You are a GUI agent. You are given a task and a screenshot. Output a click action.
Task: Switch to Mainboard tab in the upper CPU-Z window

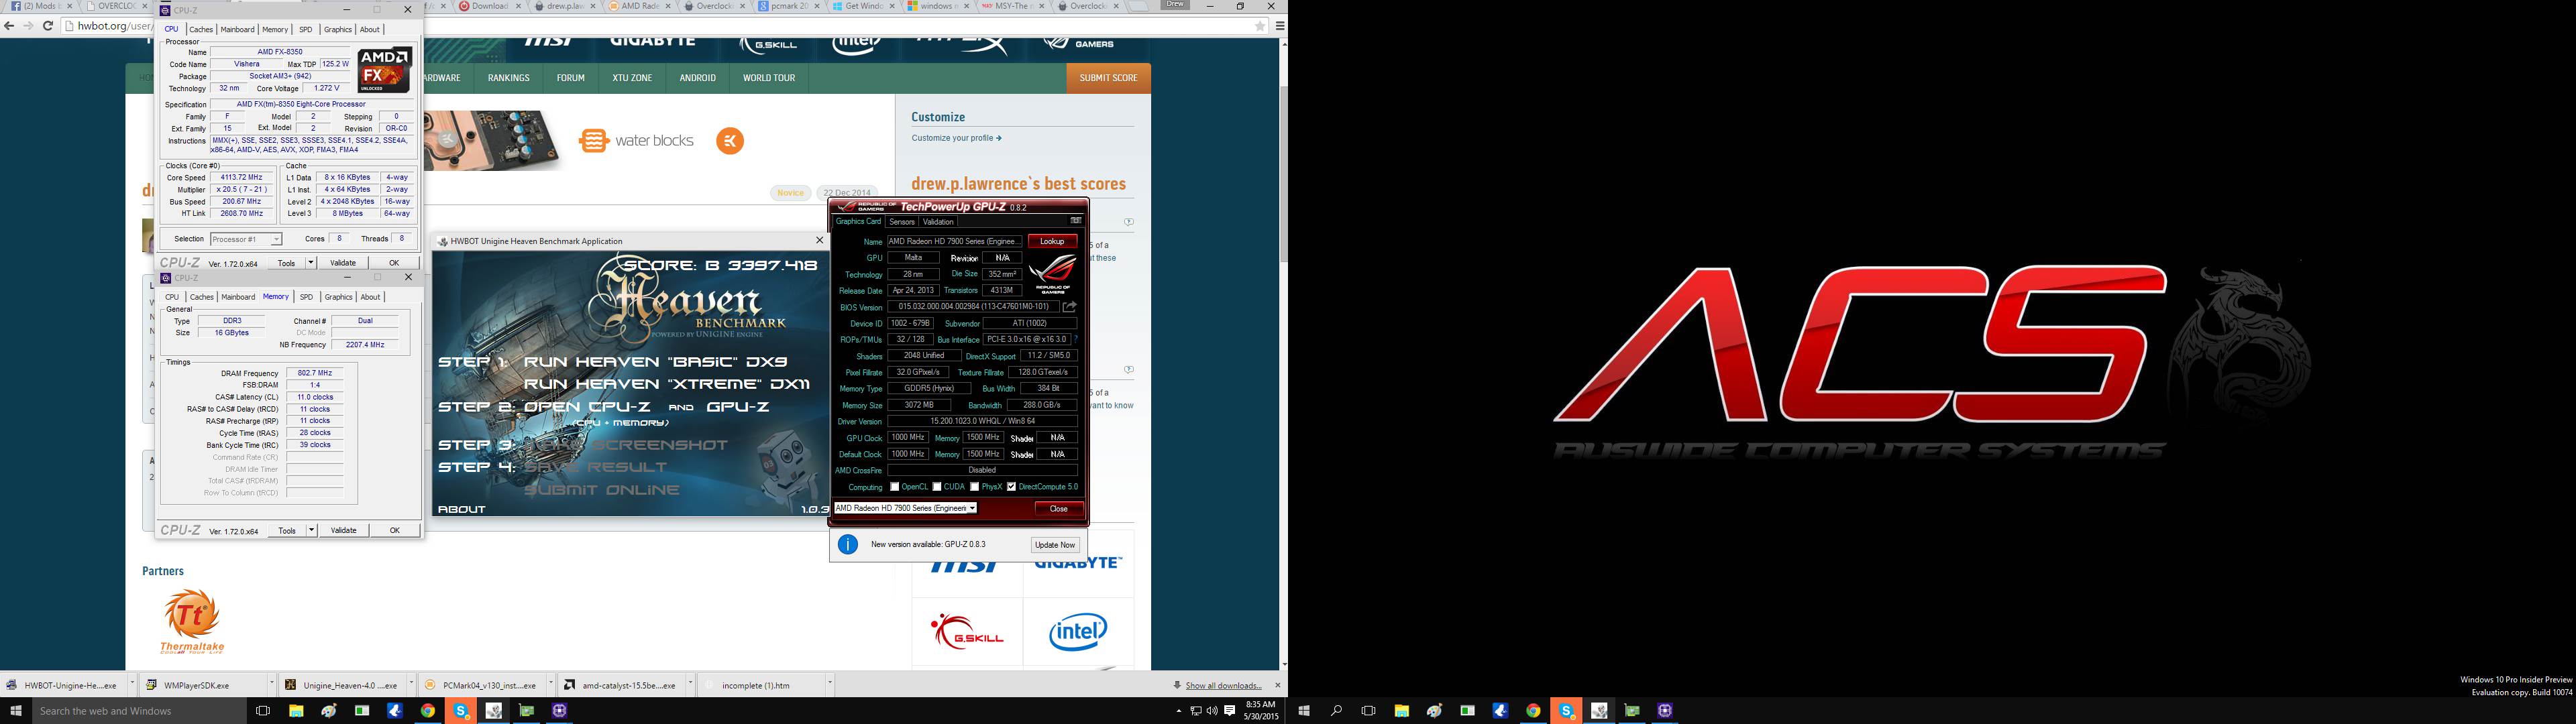(x=237, y=30)
